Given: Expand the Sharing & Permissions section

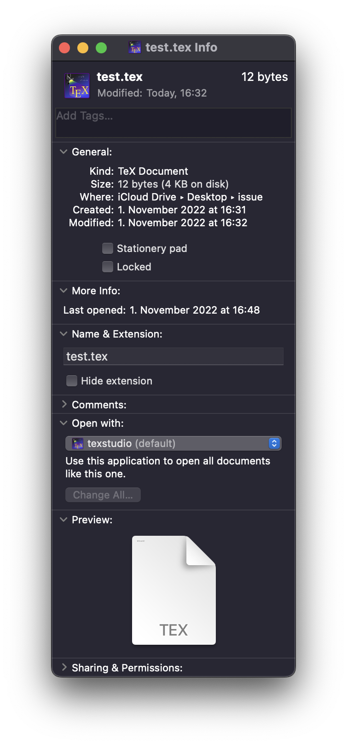Looking at the screenshot, I should pyautogui.click(x=64, y=667).
